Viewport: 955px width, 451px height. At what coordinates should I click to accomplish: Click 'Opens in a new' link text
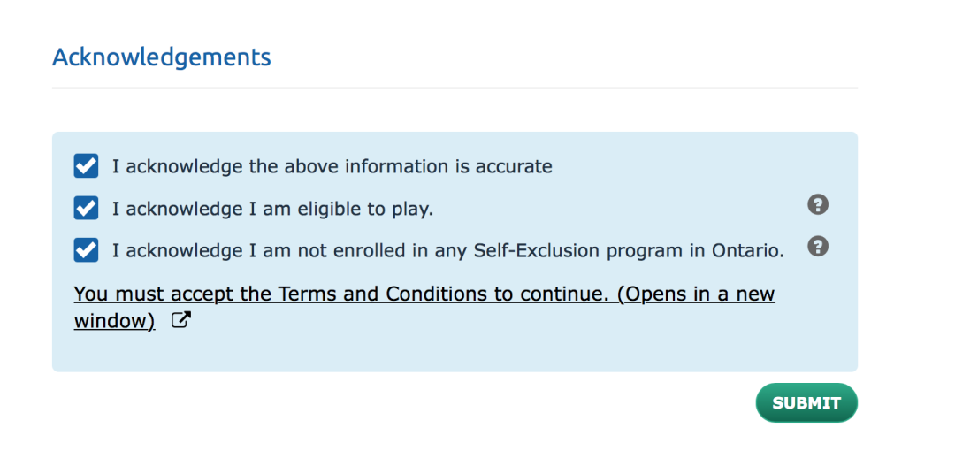[x=695, y=294]
